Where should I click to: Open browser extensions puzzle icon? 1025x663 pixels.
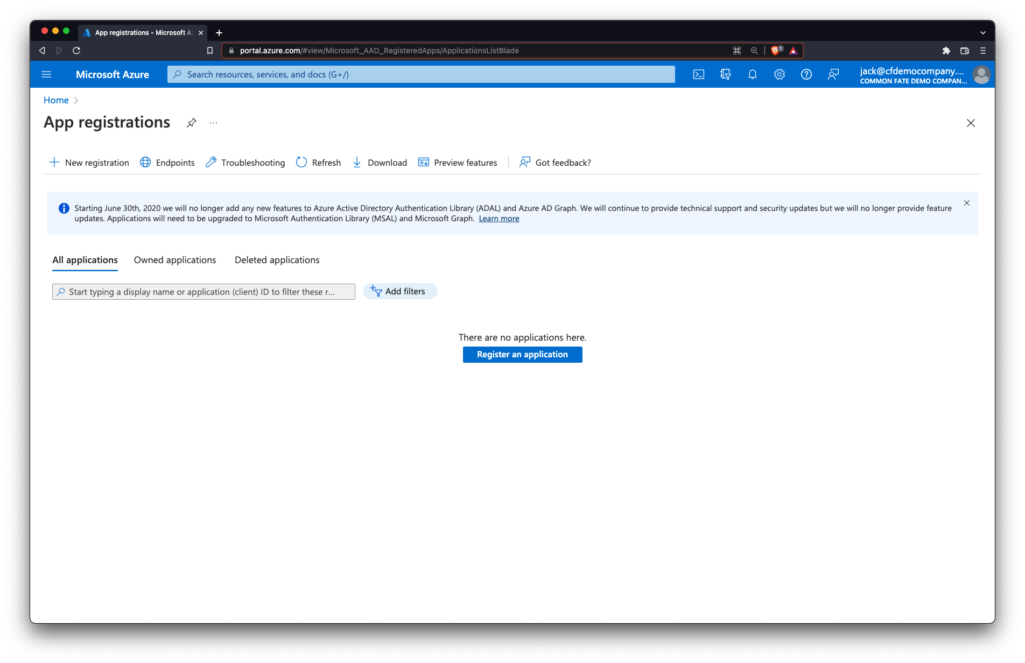coord(946,51)
